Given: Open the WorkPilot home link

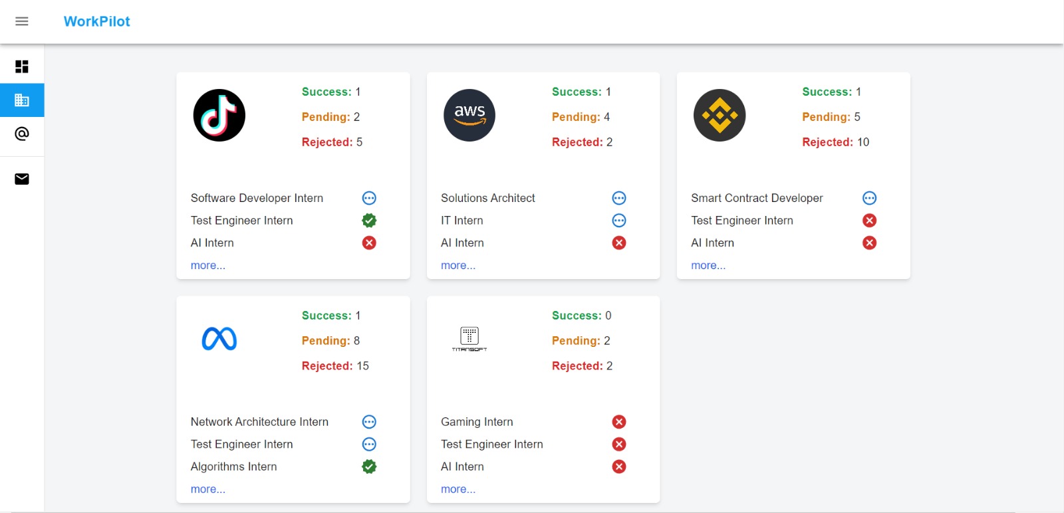Looking at the screenshot, I should pyautogui.click(x=97, y=21).
